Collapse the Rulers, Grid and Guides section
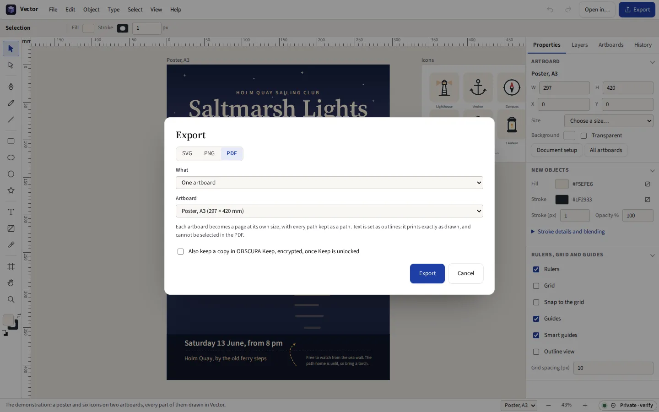Screen dimensions: 659x412 [652, 255]
